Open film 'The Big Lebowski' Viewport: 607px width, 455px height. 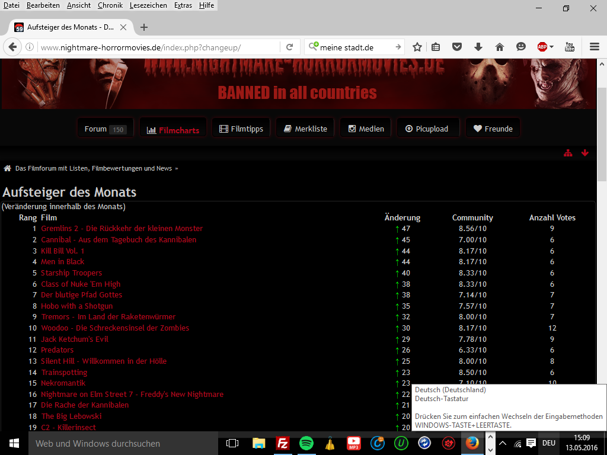coord(72,416)
